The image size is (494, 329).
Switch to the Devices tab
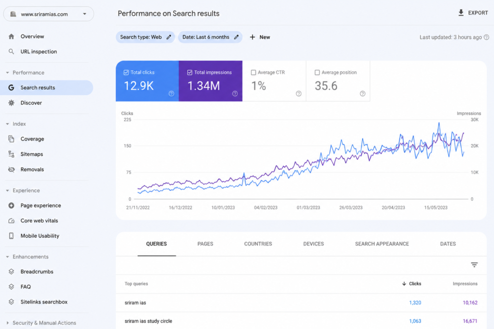pyautogui.click(x=314, y=244)
